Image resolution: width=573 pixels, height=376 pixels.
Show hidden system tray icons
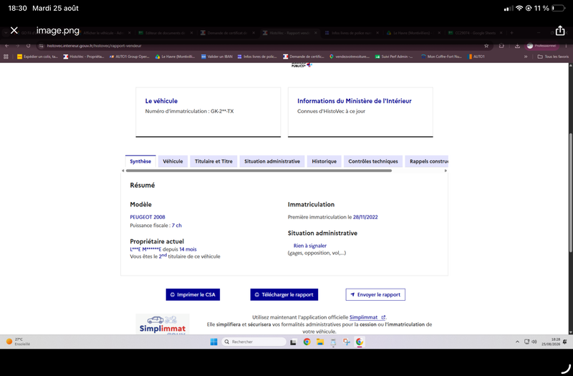[517, 342]
